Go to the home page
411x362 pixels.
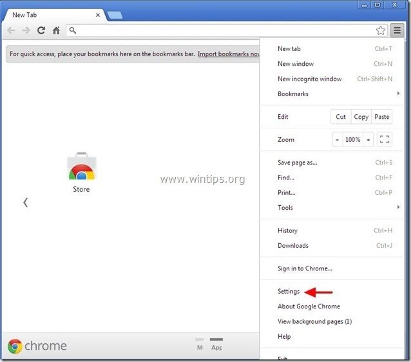(56, 30)
